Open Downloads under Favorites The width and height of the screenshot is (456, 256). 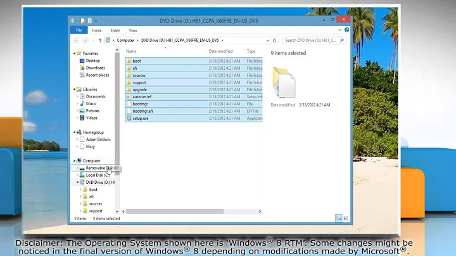96,68
